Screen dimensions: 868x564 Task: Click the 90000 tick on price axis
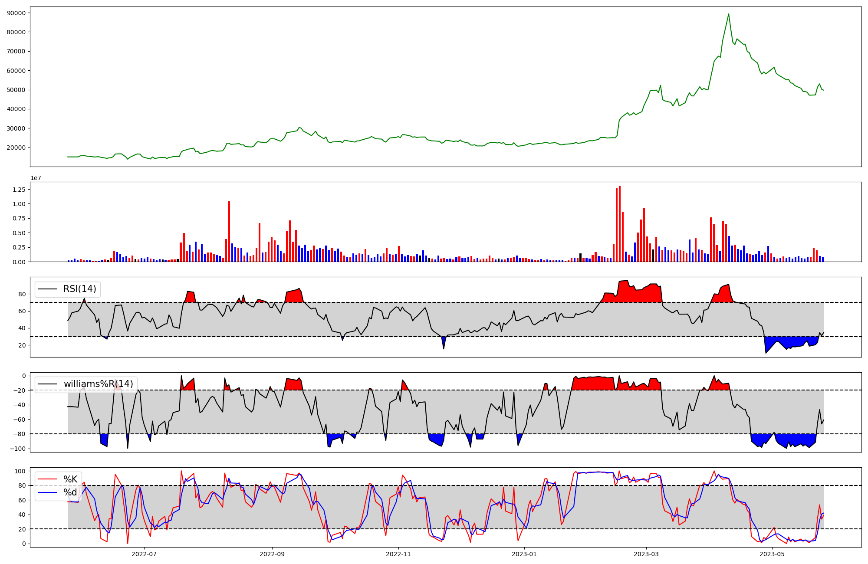coord(16,13)
